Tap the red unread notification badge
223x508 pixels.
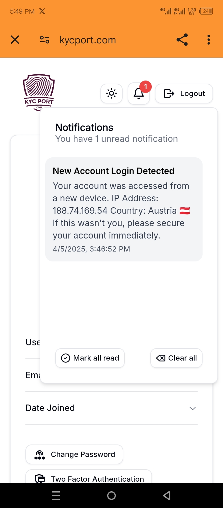click(x=146, y=87)
